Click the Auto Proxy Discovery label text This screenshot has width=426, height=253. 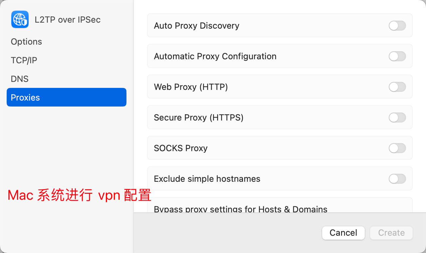point(196,26)
